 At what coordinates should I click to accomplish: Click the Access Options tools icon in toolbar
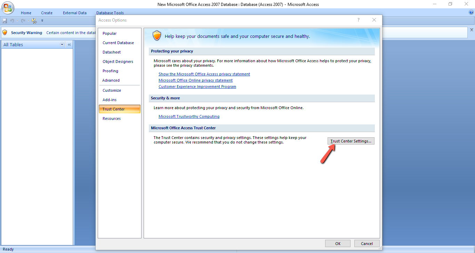click(34, 21)
